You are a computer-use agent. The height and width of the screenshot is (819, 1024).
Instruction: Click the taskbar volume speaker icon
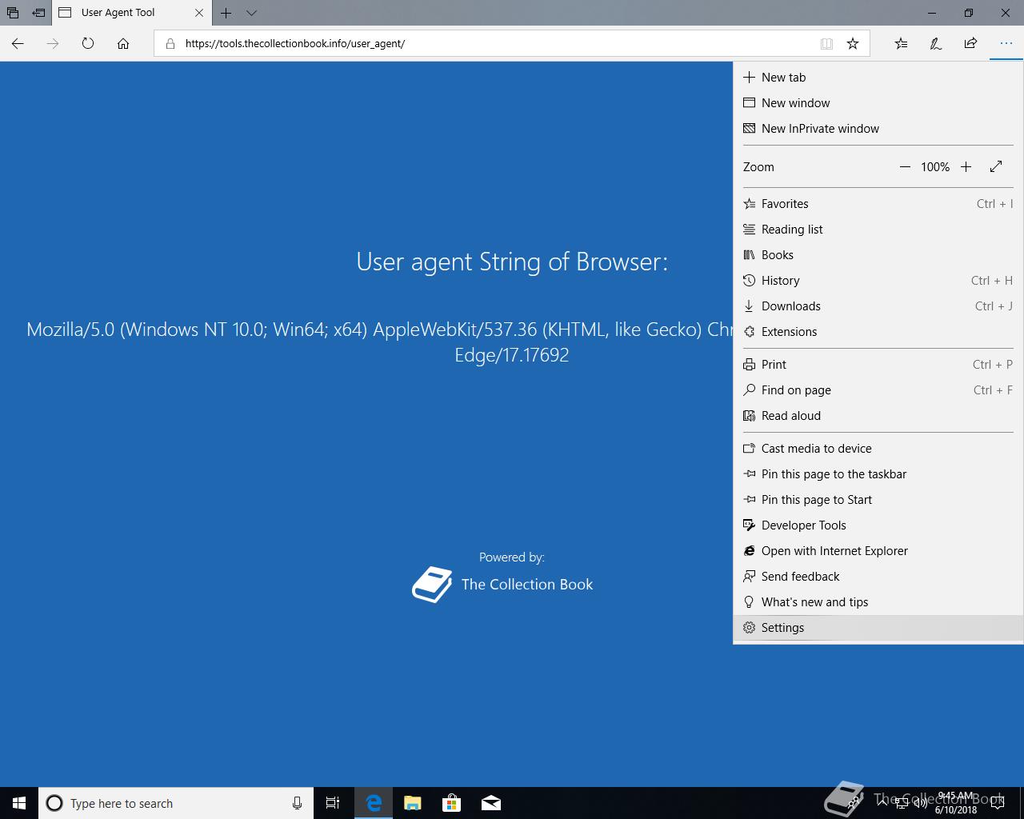(921, 803)
